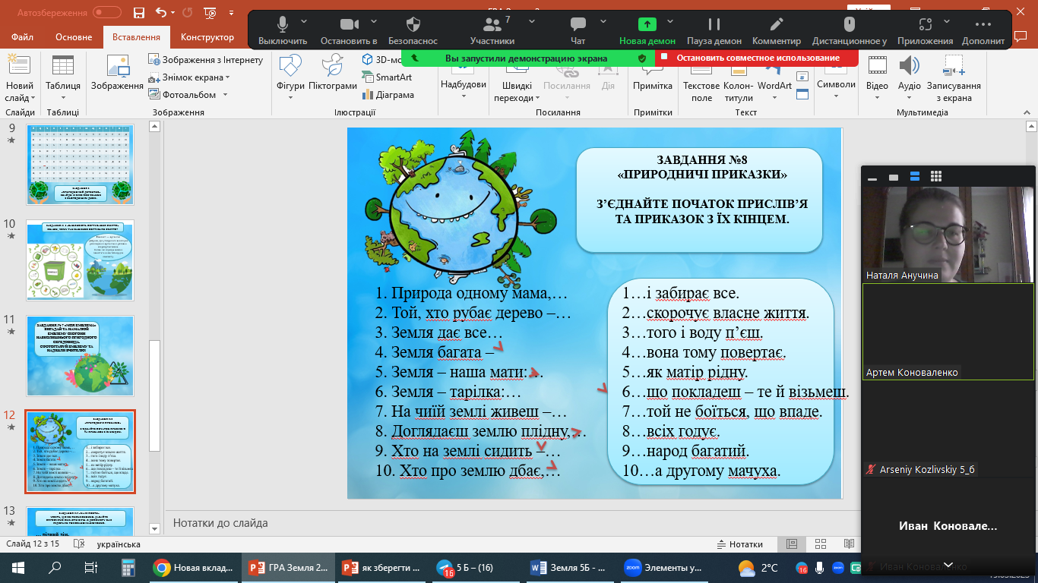Open Zoom Комментировать annotation tool

click(x=777, y=30)
